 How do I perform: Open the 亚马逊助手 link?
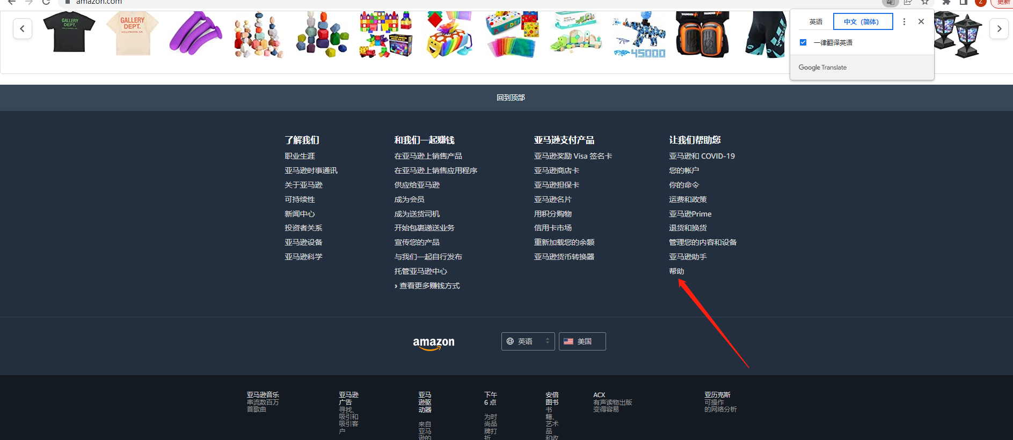point(688,257)
